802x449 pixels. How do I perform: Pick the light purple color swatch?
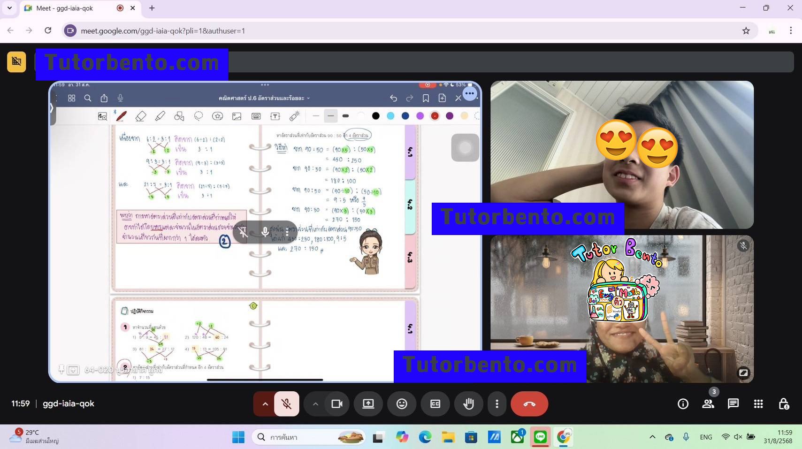[x=420, y=116]
